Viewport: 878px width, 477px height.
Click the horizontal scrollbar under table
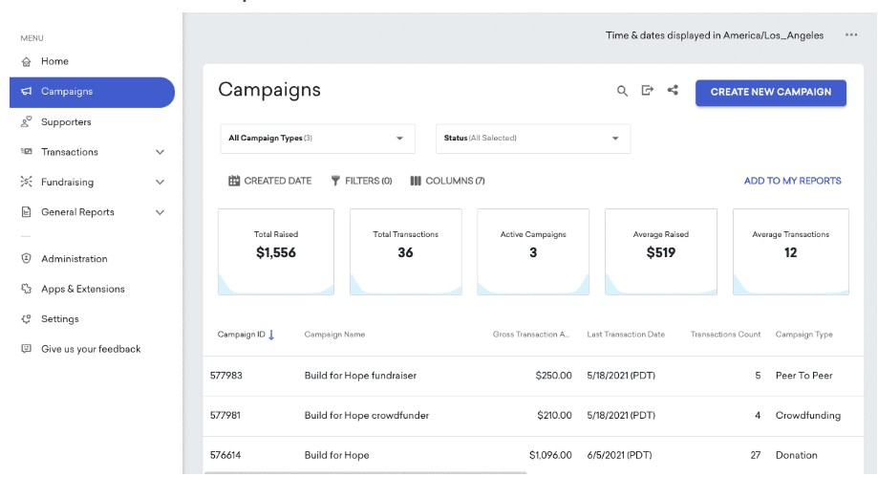[x=365, y=473]
